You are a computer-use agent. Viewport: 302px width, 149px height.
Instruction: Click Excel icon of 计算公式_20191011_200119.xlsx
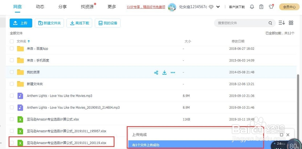point(20,143)
